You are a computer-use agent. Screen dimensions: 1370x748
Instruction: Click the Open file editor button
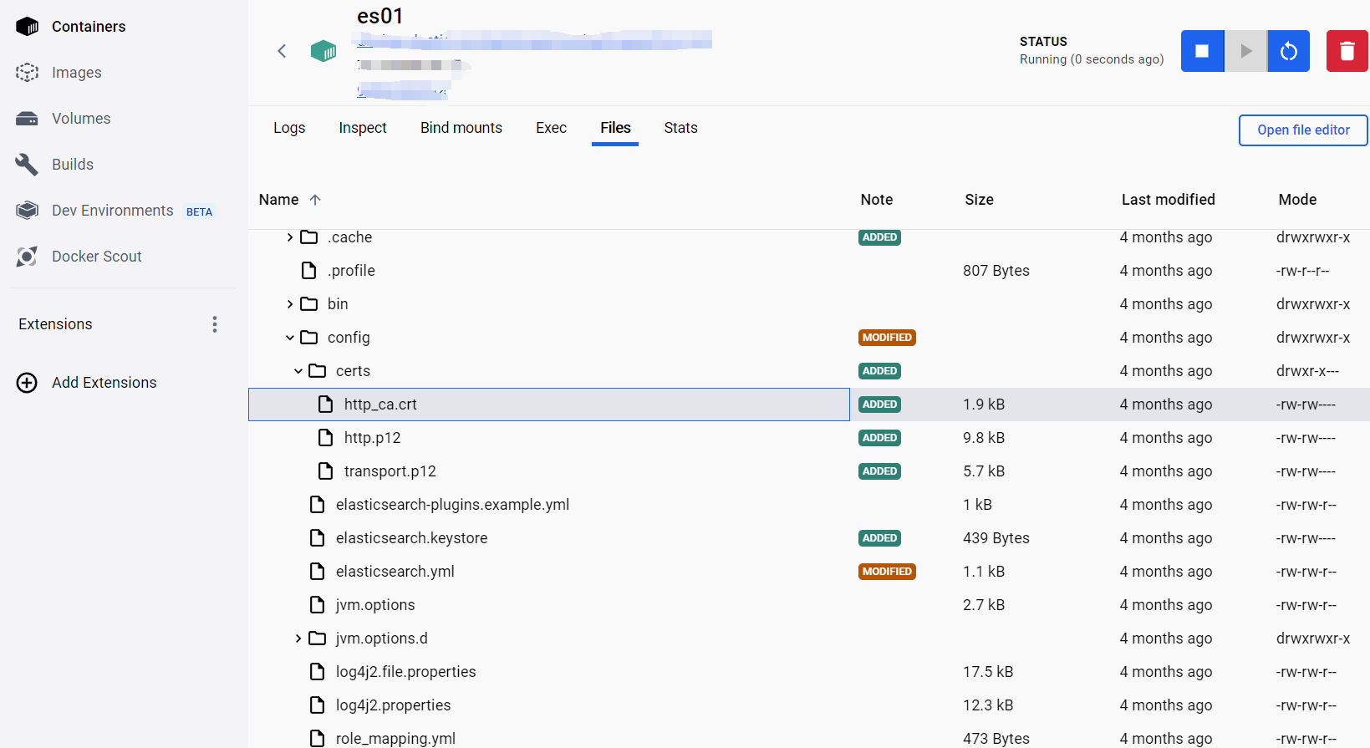click(x=1303, y=130)
